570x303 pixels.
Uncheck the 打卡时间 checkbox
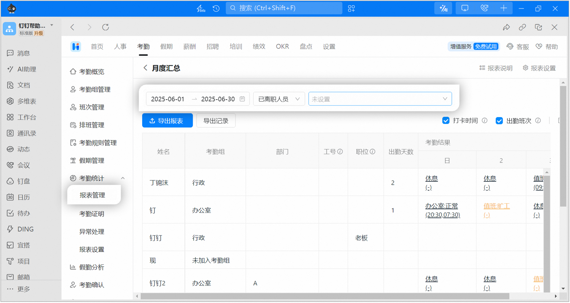[x=446, y=121]
